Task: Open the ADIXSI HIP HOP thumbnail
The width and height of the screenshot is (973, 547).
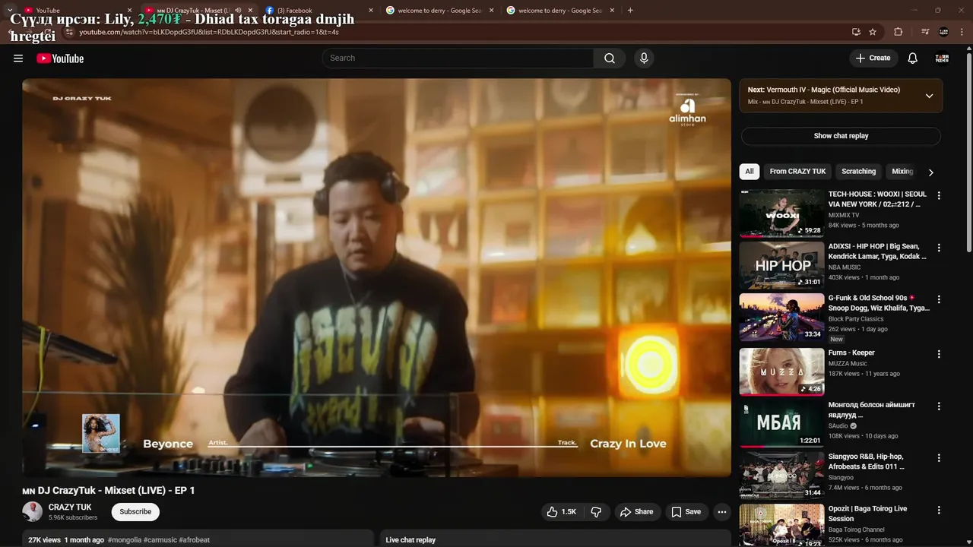Action: [x=781, y=265]
